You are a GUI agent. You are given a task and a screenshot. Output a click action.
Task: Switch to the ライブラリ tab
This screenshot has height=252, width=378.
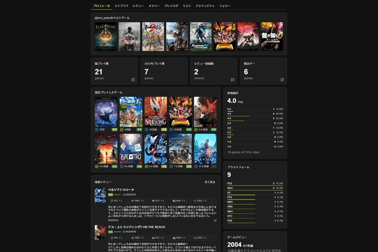[121, 6]
